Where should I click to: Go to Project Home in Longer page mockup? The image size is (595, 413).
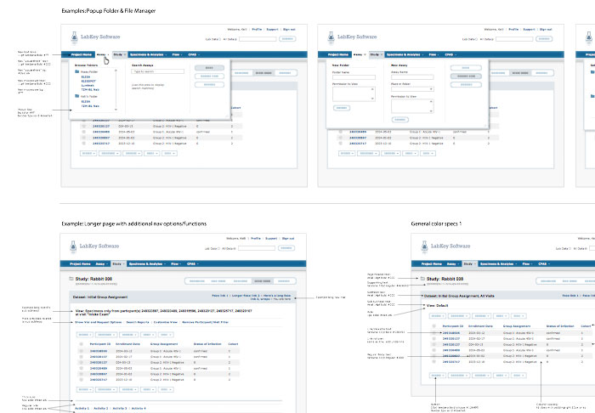80,264
